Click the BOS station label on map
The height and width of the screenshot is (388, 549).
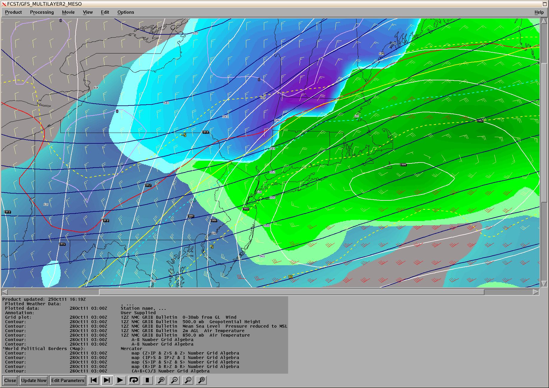[x=356, y=116]
